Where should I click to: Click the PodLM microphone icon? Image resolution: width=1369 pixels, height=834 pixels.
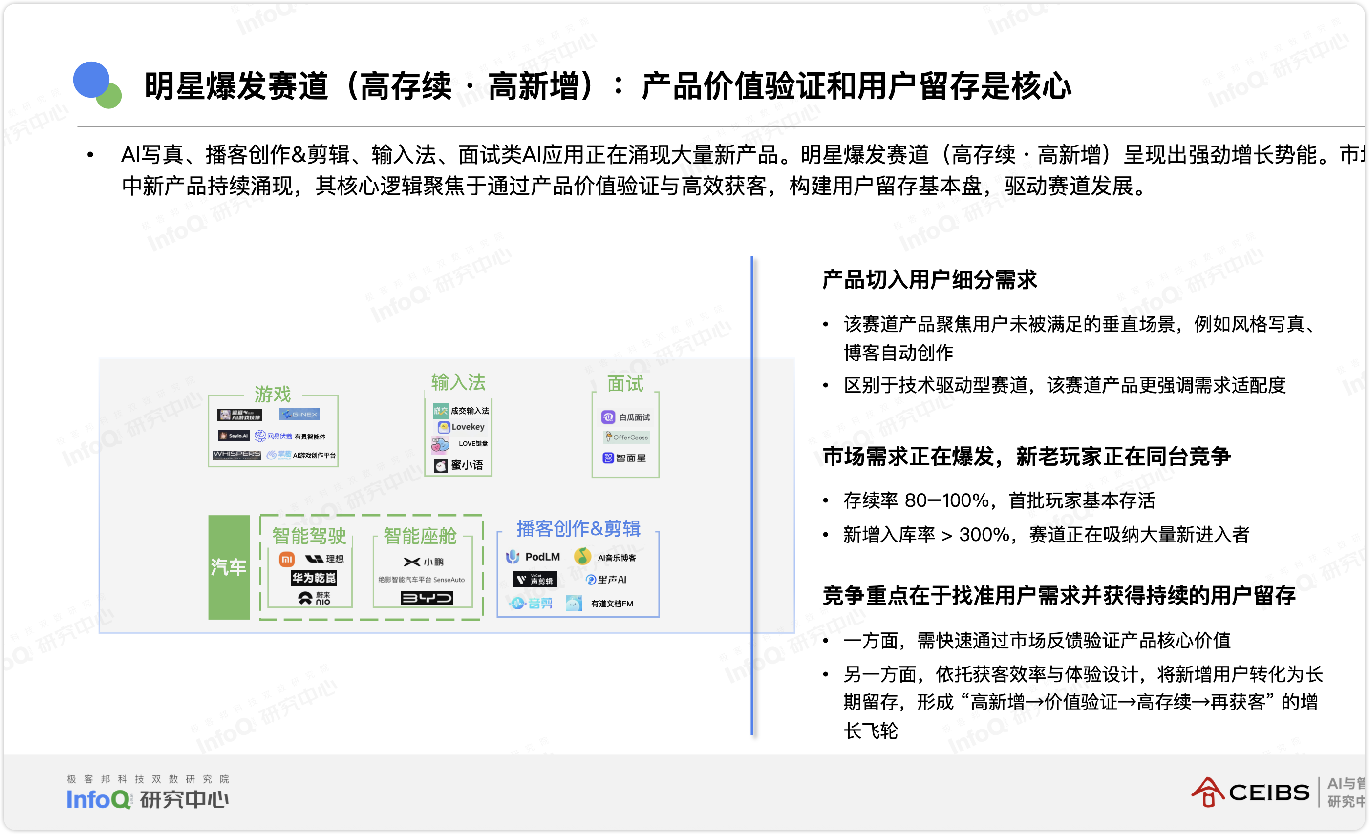(513, 556)
